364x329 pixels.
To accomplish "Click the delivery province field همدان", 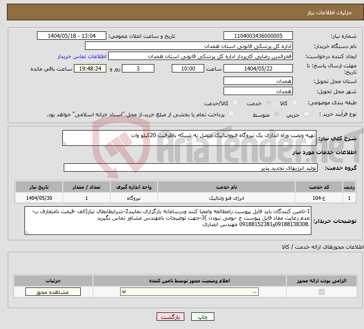I will (x=258, y=81).
